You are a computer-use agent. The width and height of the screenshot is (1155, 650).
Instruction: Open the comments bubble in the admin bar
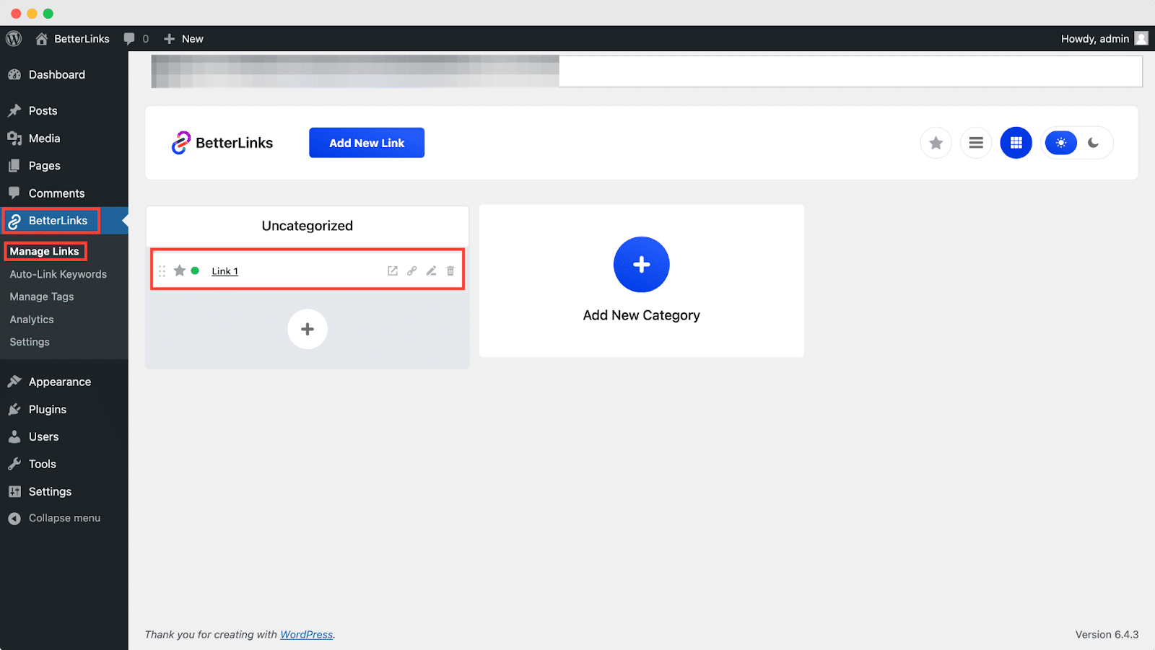(130, 38)
